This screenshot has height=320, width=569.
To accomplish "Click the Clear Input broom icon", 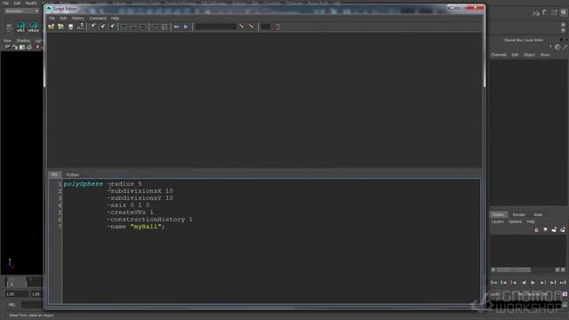I will point(102,27).
